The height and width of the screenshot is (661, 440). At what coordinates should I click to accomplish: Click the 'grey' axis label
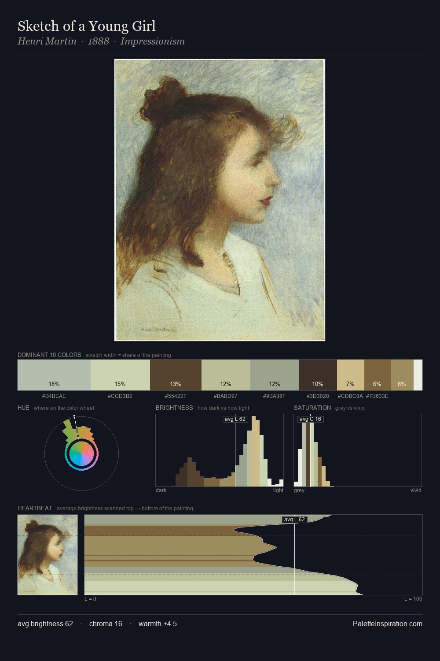tap(299, 490)
